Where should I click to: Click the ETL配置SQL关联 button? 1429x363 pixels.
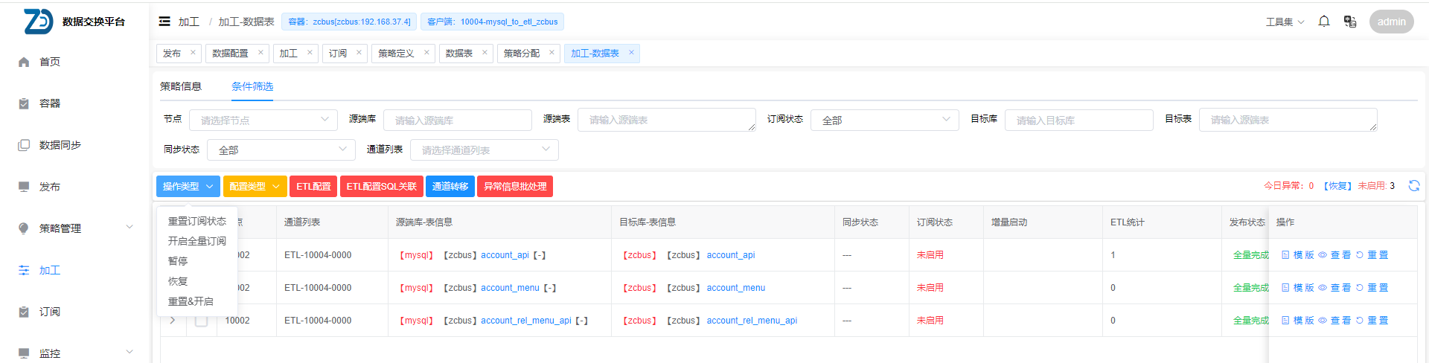tap(381, 187)
